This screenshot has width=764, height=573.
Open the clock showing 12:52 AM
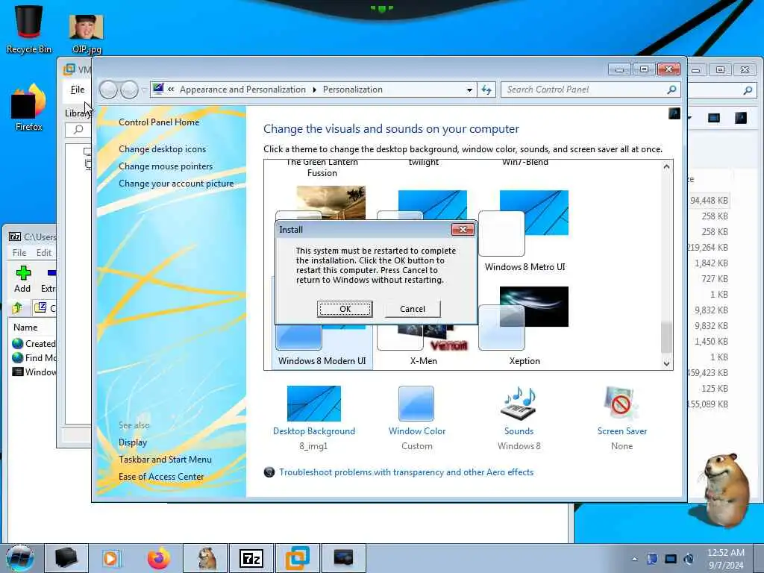pos(725,558)
